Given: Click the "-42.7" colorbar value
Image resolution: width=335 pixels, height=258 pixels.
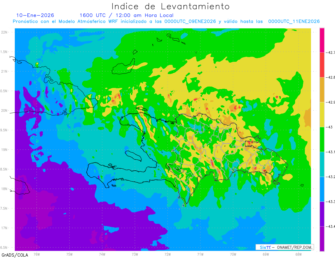Looking at the screenshot, I should (330, 52).
